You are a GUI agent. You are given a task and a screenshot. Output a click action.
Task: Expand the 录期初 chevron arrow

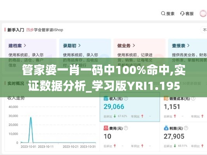(79, 46)
